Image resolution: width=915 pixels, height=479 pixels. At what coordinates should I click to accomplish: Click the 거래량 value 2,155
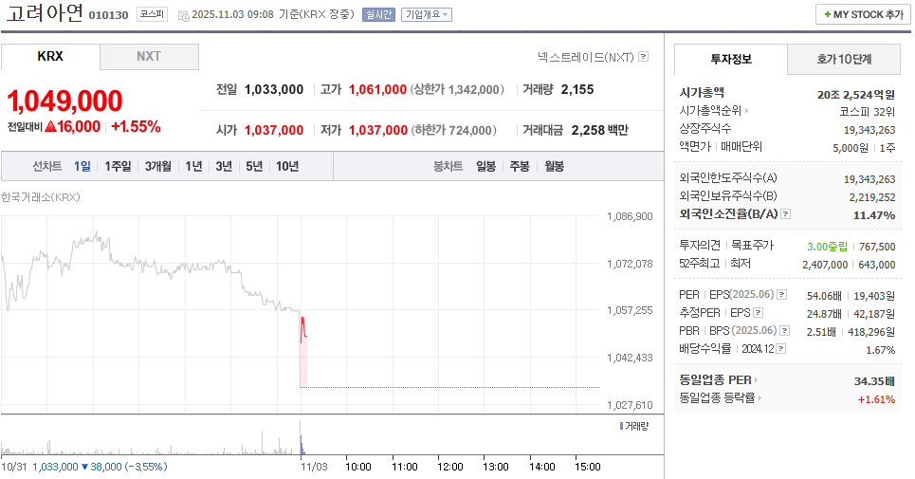(577, 90)
